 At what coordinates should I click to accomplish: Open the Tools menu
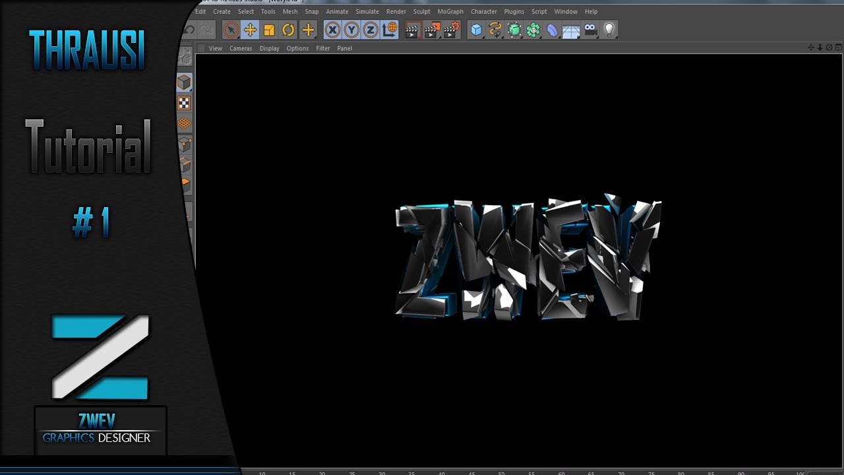coord(268,11)
